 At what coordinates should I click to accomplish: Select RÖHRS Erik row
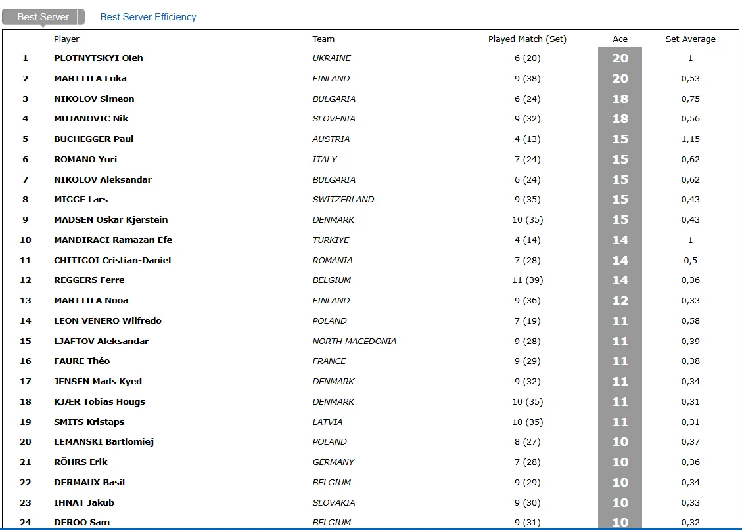pyautogui.click(x=371, y=462)
